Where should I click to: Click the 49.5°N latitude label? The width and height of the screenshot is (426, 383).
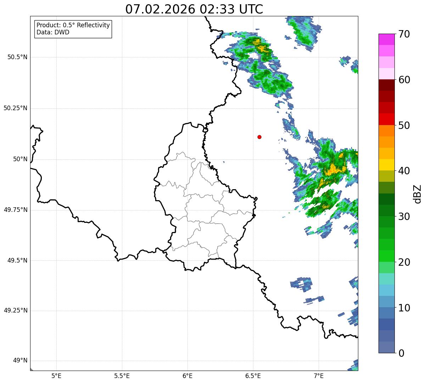click(17, 260)
